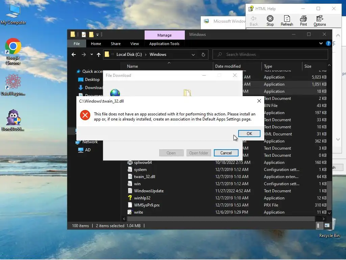This screenshot has height=260, width=346.
Task: Open Explorer help with the blue question-mark icon
Action: [328, 43]
